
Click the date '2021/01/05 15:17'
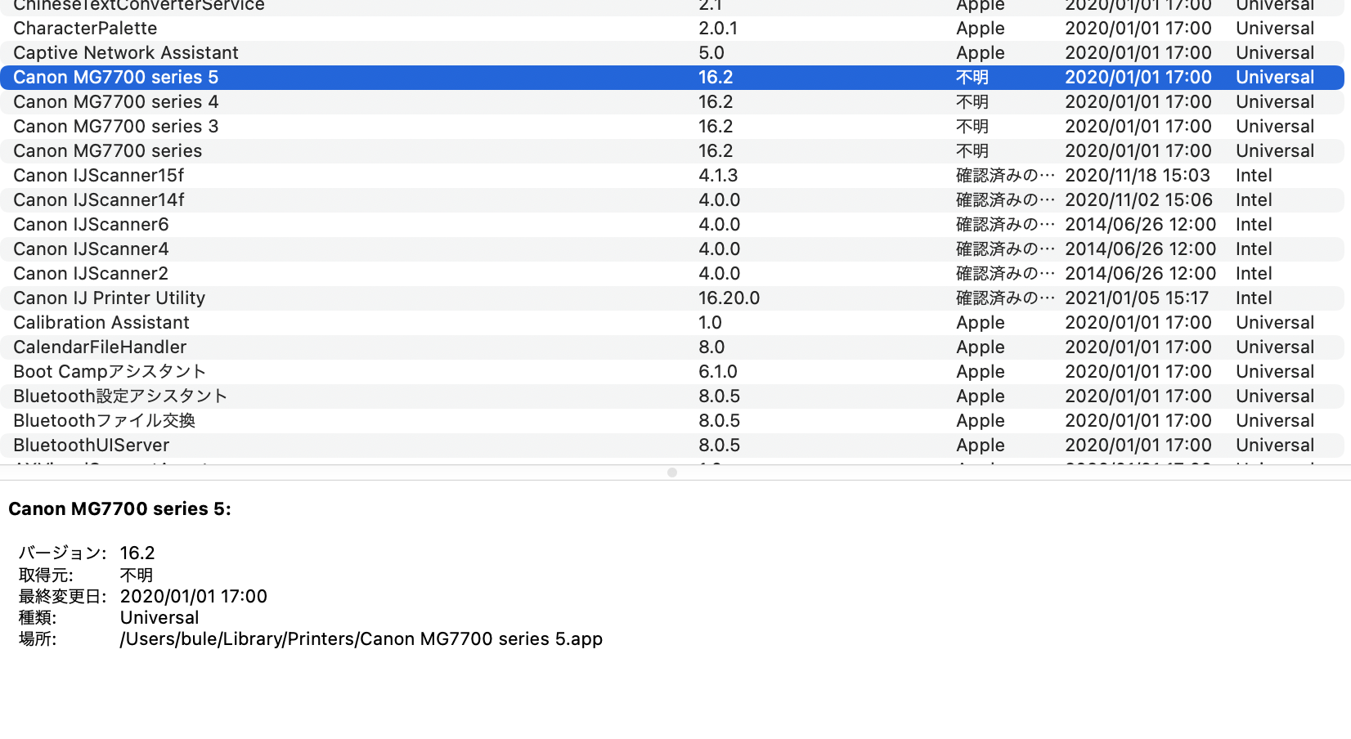click(1137, 298)
